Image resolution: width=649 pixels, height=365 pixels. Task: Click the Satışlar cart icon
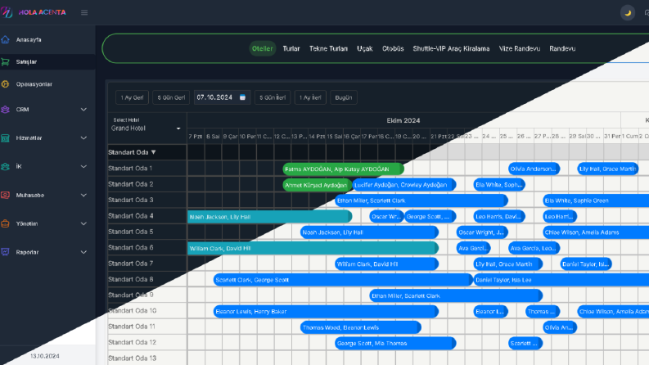6,61
